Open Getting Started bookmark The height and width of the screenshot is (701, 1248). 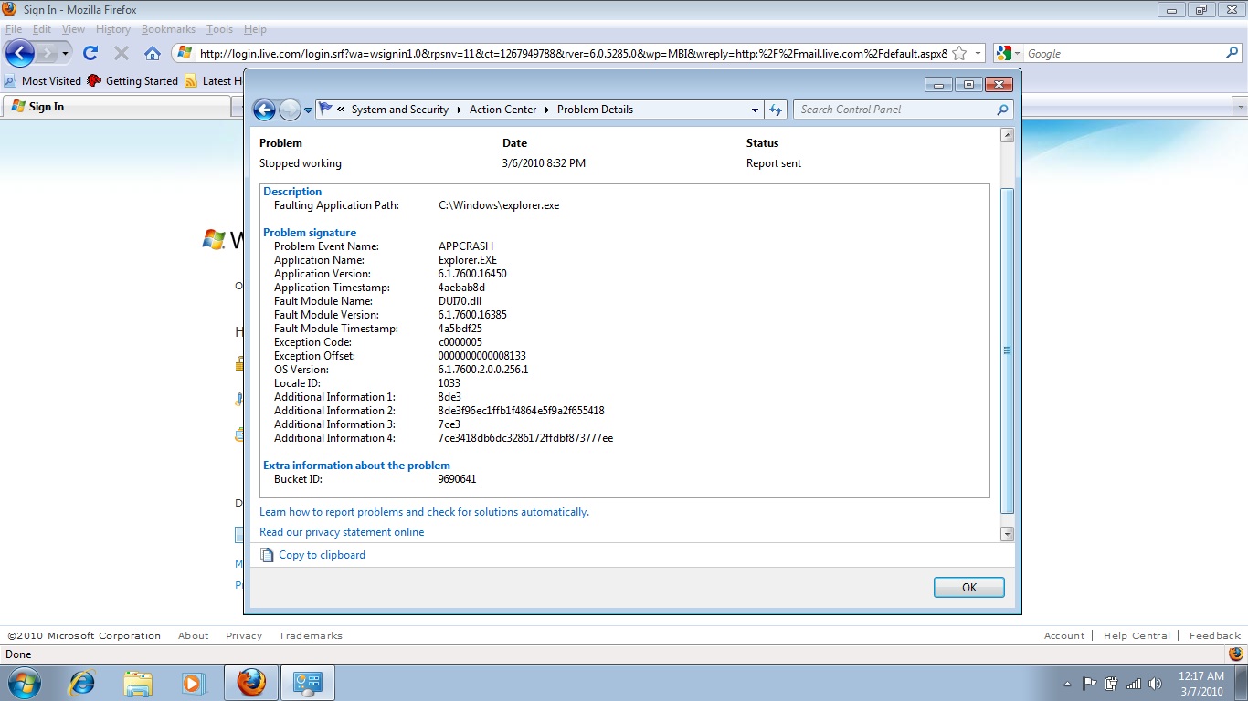coord(132,80)
